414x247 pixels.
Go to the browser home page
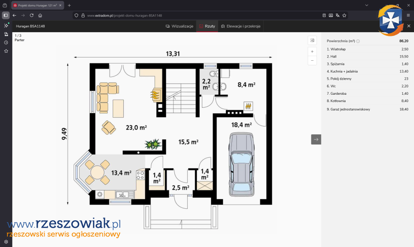click(40, 15)
